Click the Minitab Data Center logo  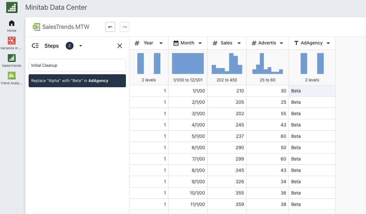coord(12,7)
